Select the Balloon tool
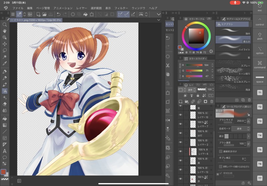 (5, 157)
